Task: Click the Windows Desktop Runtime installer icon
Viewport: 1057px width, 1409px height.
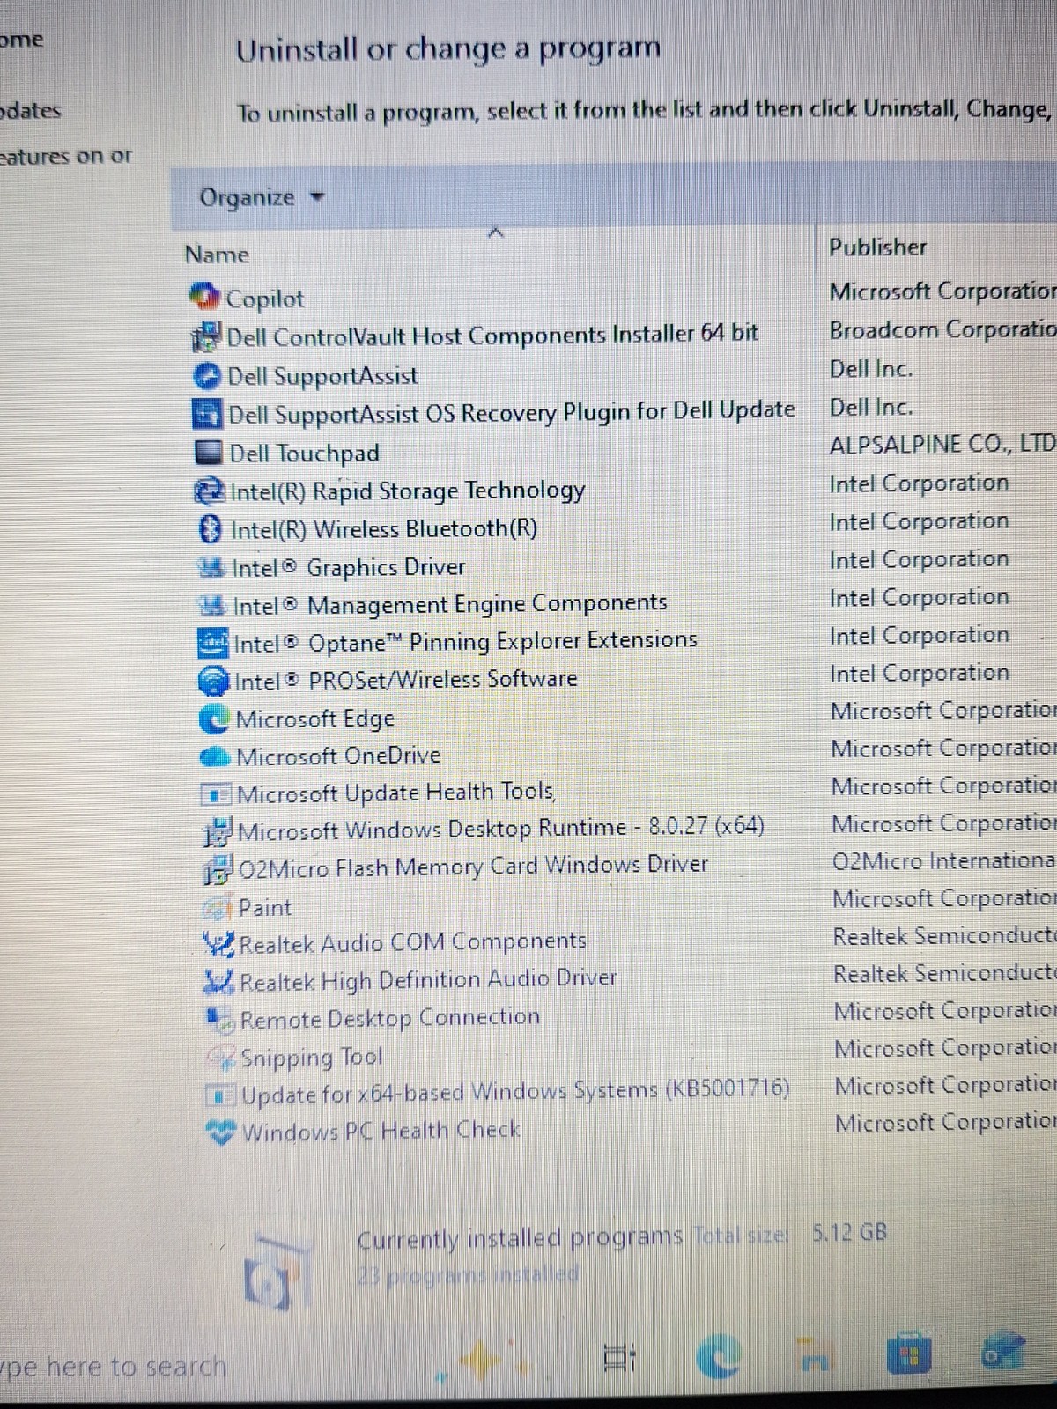Action: click(x=218, y=831)
